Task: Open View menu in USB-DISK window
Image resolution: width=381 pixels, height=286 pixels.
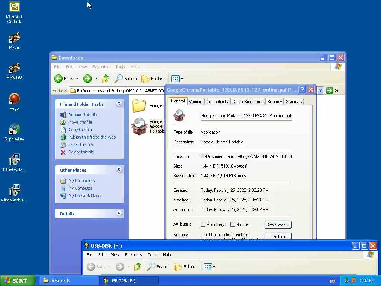Action: pyautogui.click(x=115, y=255)
